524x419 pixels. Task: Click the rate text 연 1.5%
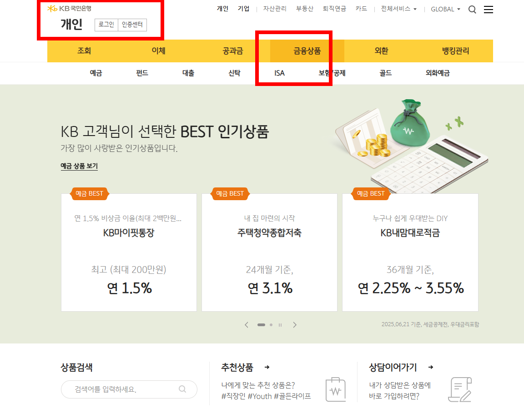tap(129, 288)
